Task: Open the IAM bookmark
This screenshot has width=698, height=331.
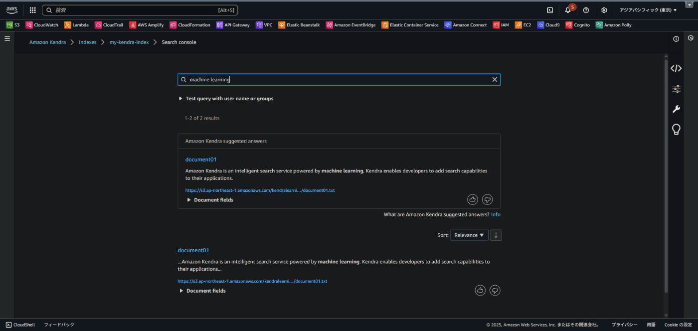Action: (501, 25)
